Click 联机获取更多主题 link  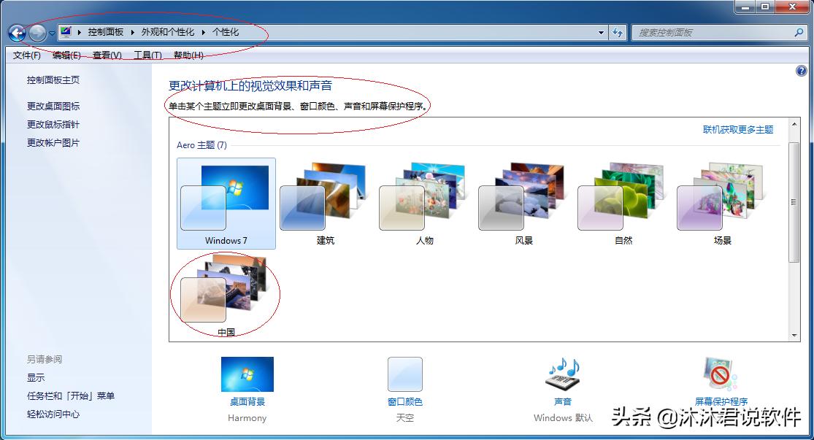click(x=740, y=129)
